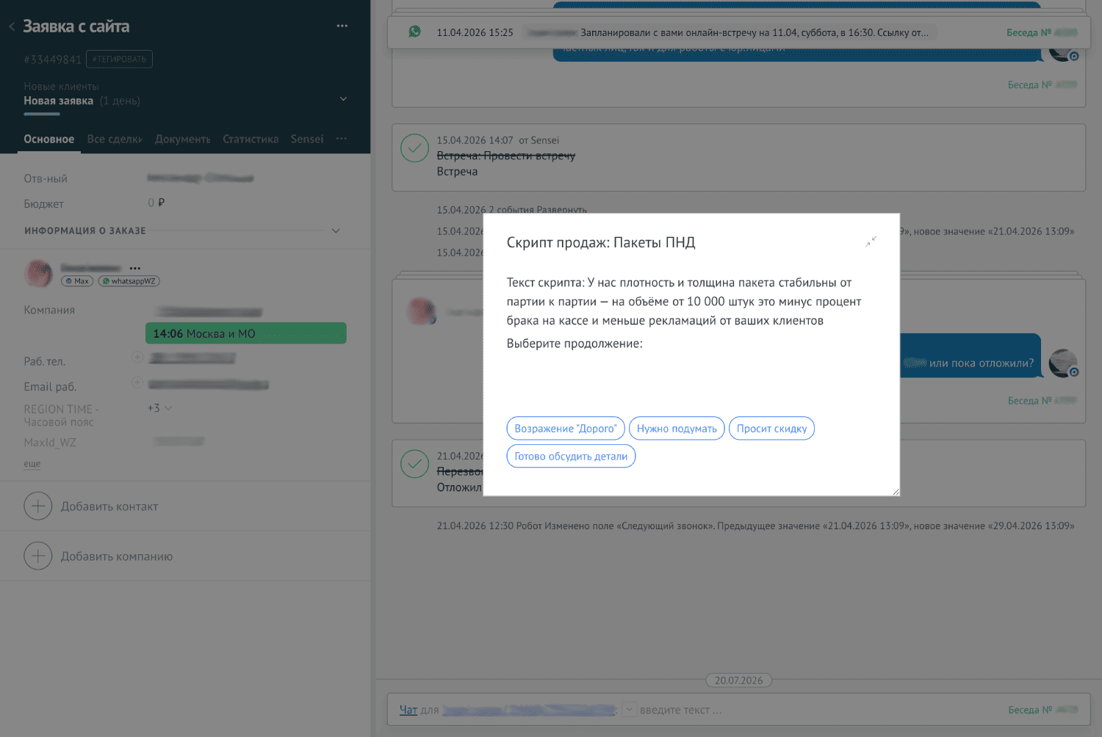Toggle the checkmark on the Перезвонить task dated 21.04.2026

415,464
